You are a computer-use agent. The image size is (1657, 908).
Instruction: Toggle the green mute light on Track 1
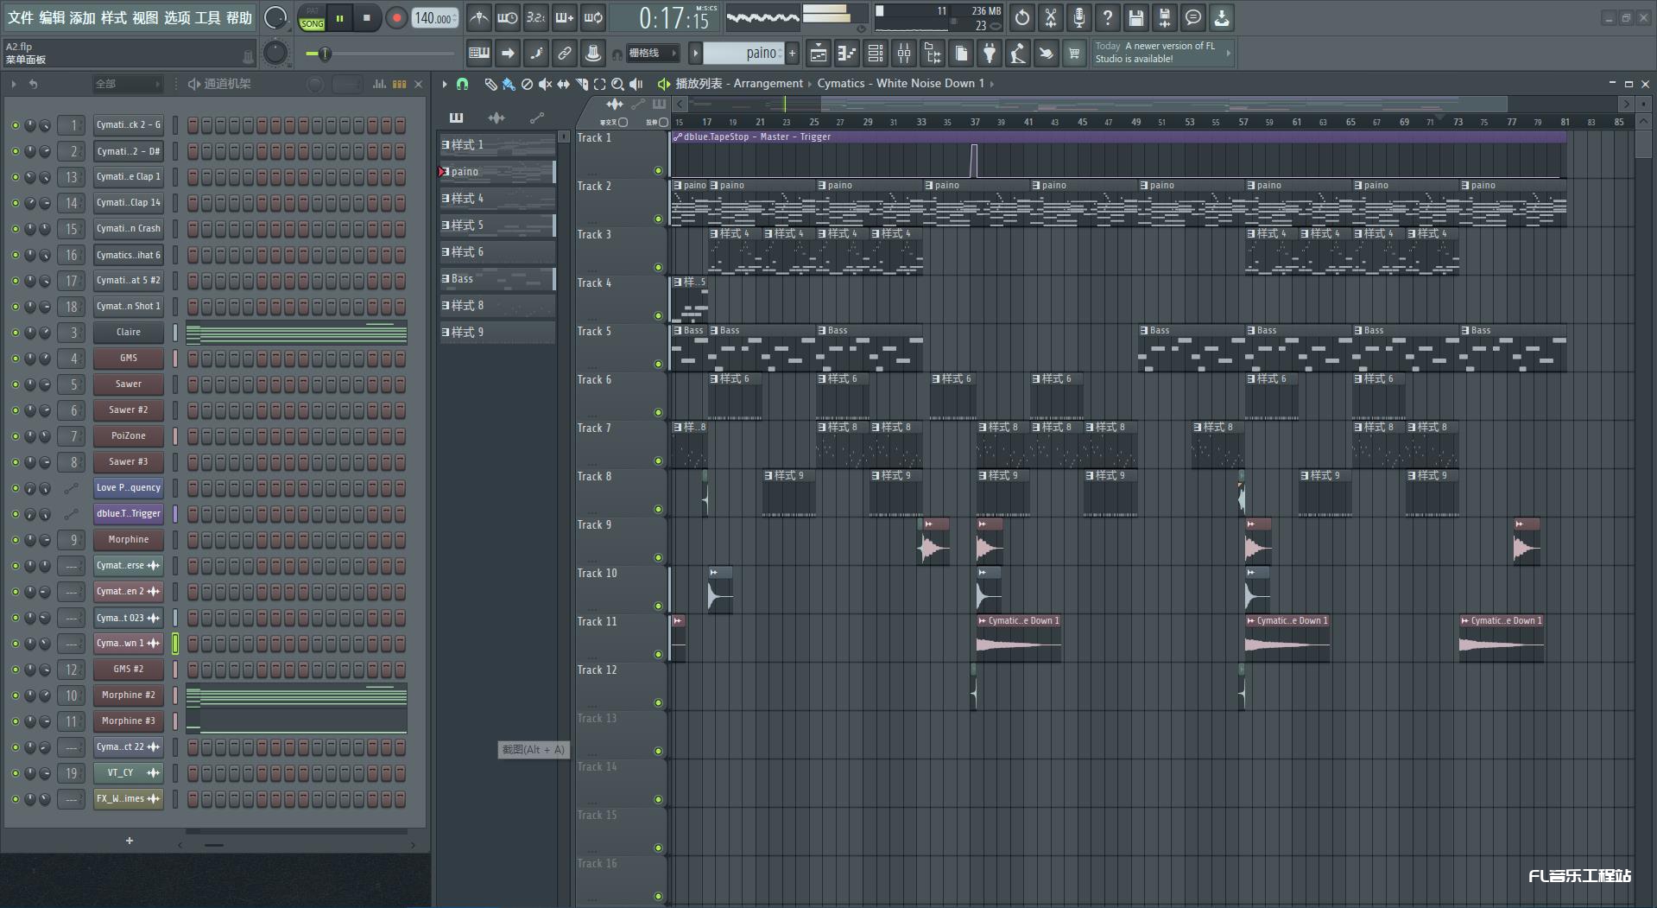(x=658, y=171)
